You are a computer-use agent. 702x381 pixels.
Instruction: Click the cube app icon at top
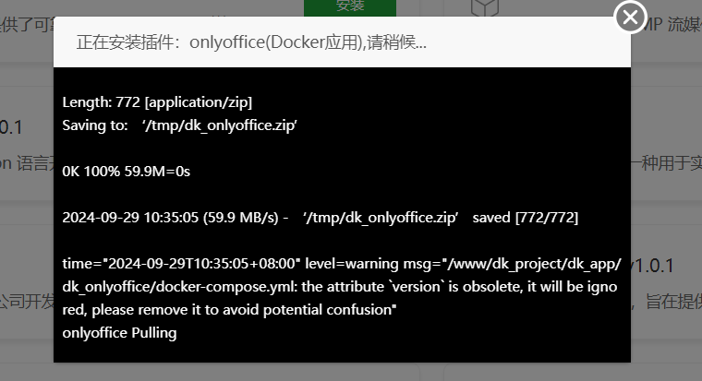coord(484,7)
